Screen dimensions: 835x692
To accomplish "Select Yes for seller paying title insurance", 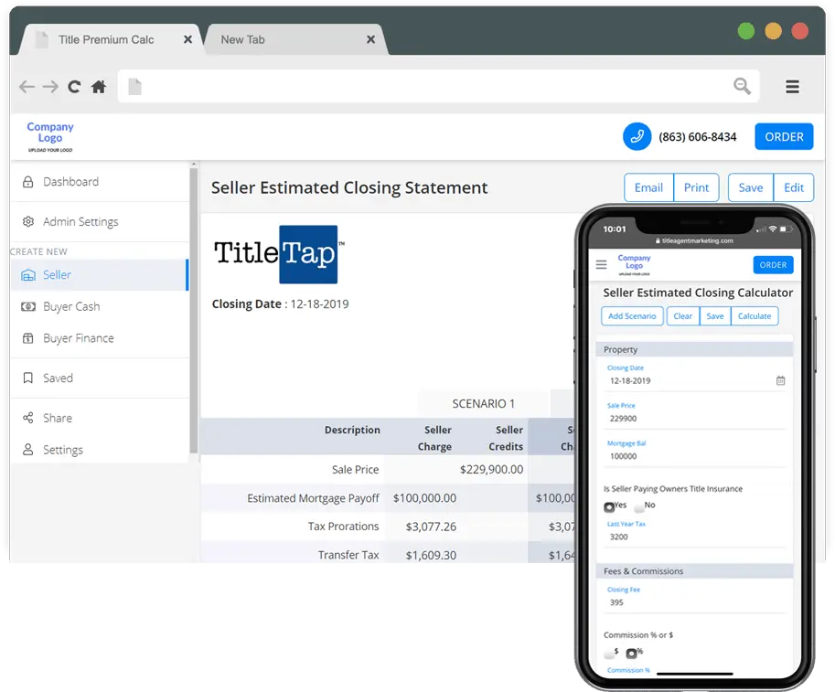I will pyautogui.click(x=609, y=506).
